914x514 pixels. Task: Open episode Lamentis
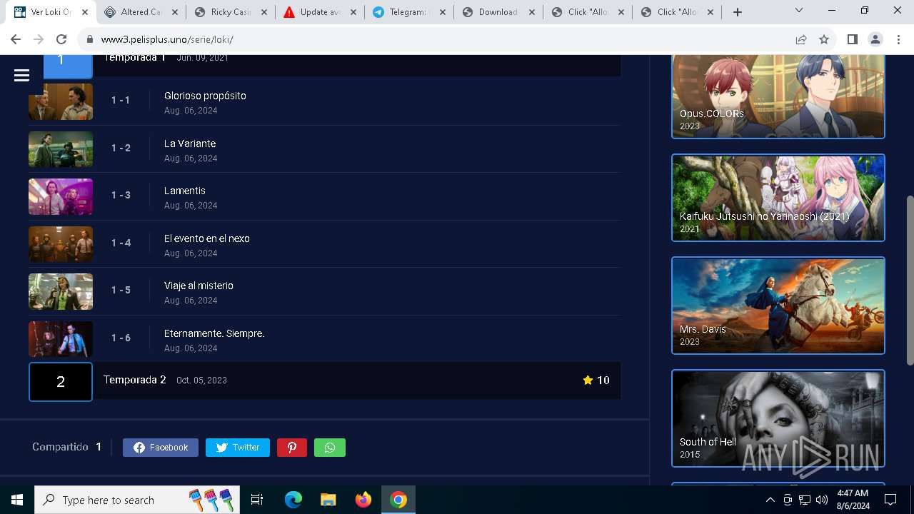[185, 191]
